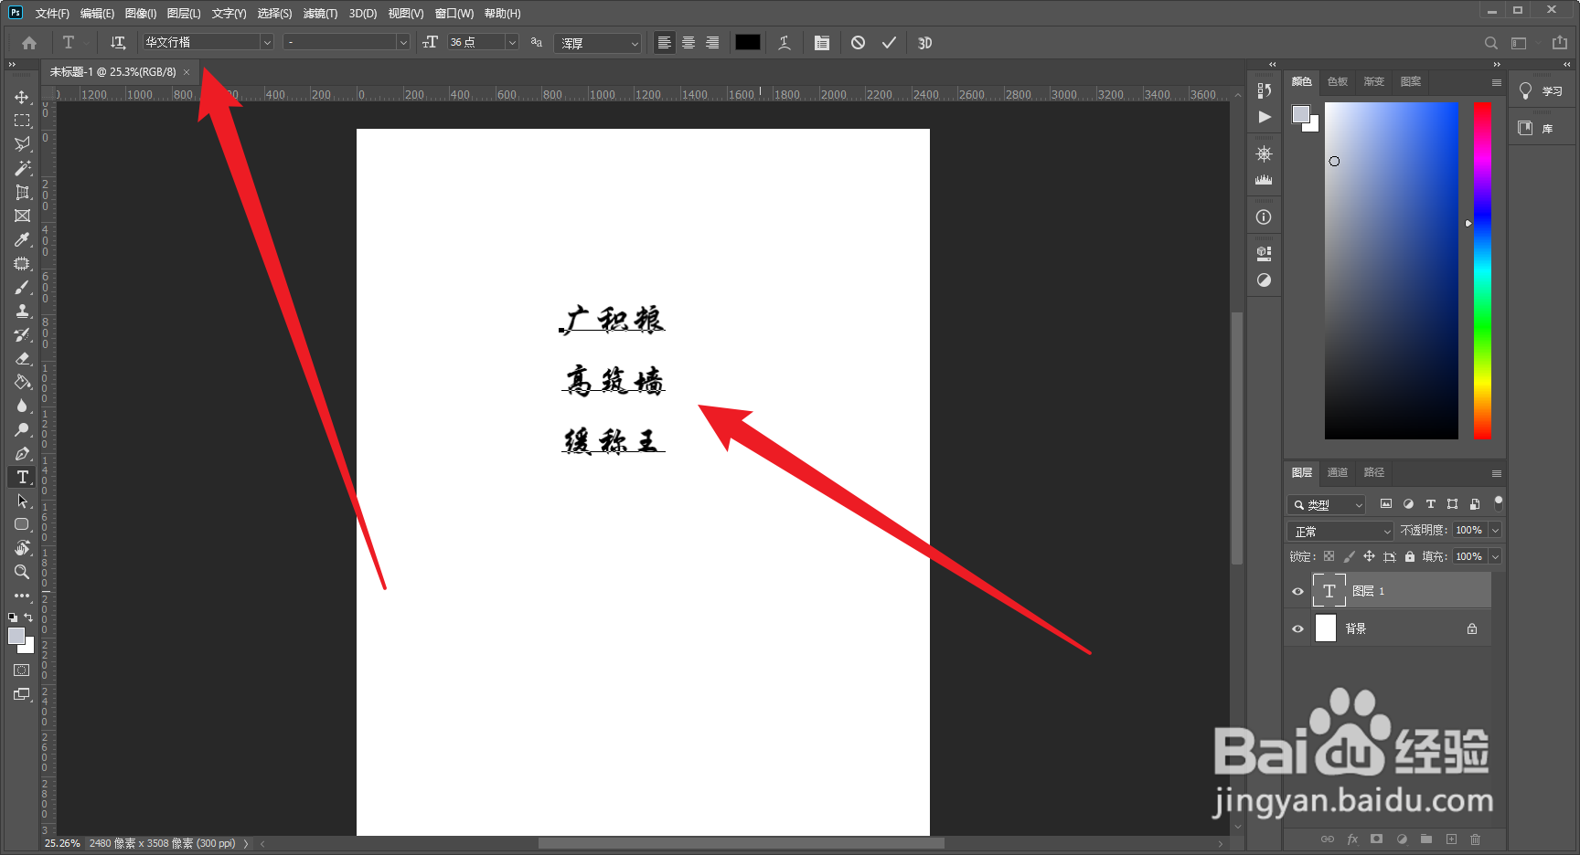Cancel current text edits
This screenshot has width=1580, height=855.
858,43
